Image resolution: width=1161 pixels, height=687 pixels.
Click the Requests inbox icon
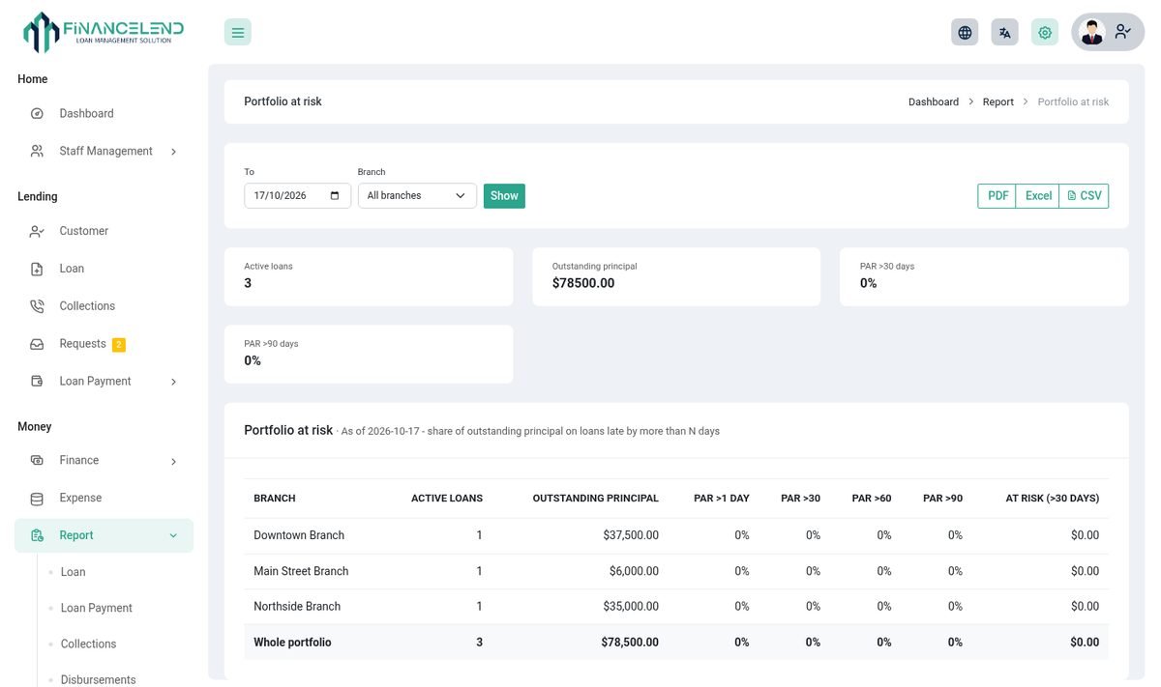37,344
